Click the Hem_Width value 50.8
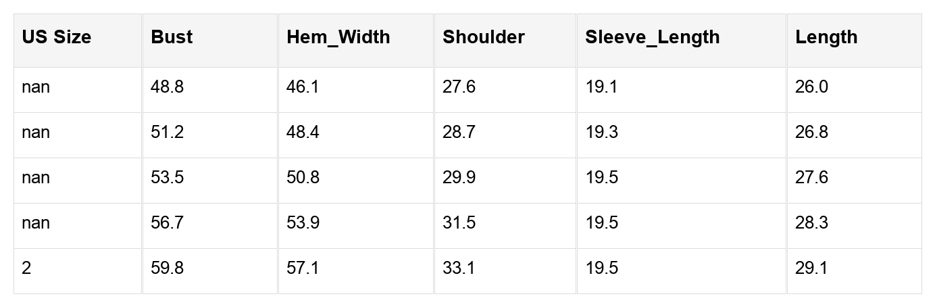The image size is (935, 307). (303, 178)
